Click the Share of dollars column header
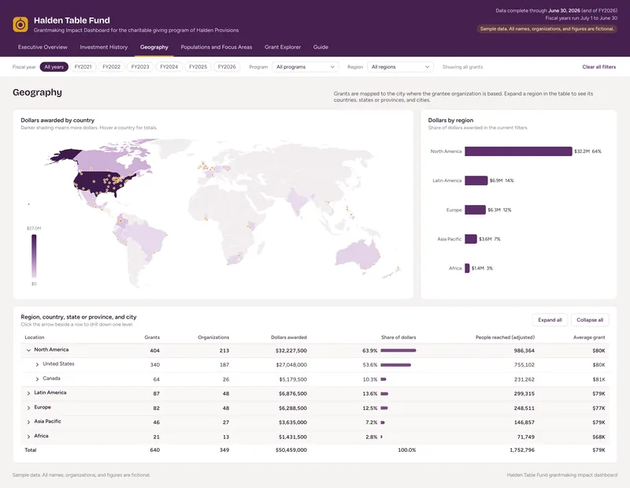 (398, 337)
